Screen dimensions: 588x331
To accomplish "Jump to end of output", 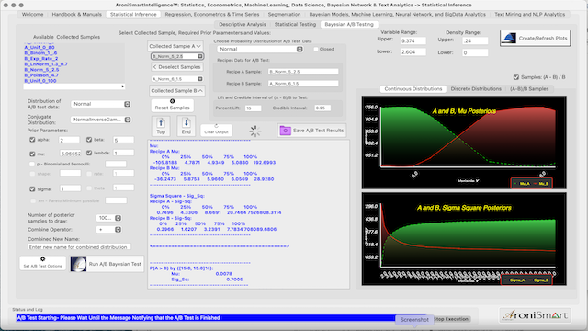I will click(186, 126).
